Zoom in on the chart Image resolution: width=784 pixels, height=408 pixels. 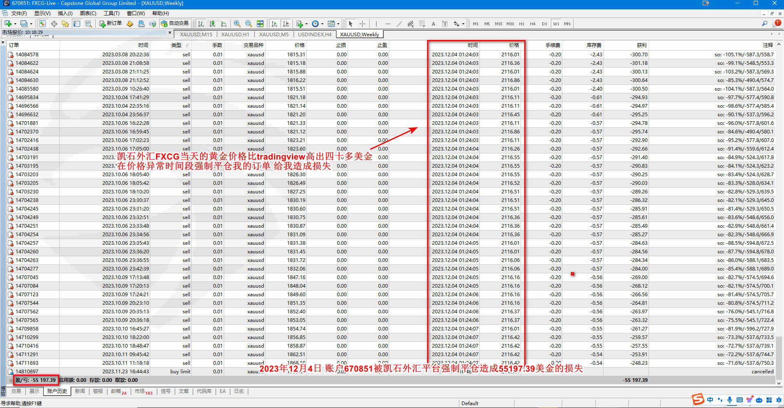pos(237,24)
